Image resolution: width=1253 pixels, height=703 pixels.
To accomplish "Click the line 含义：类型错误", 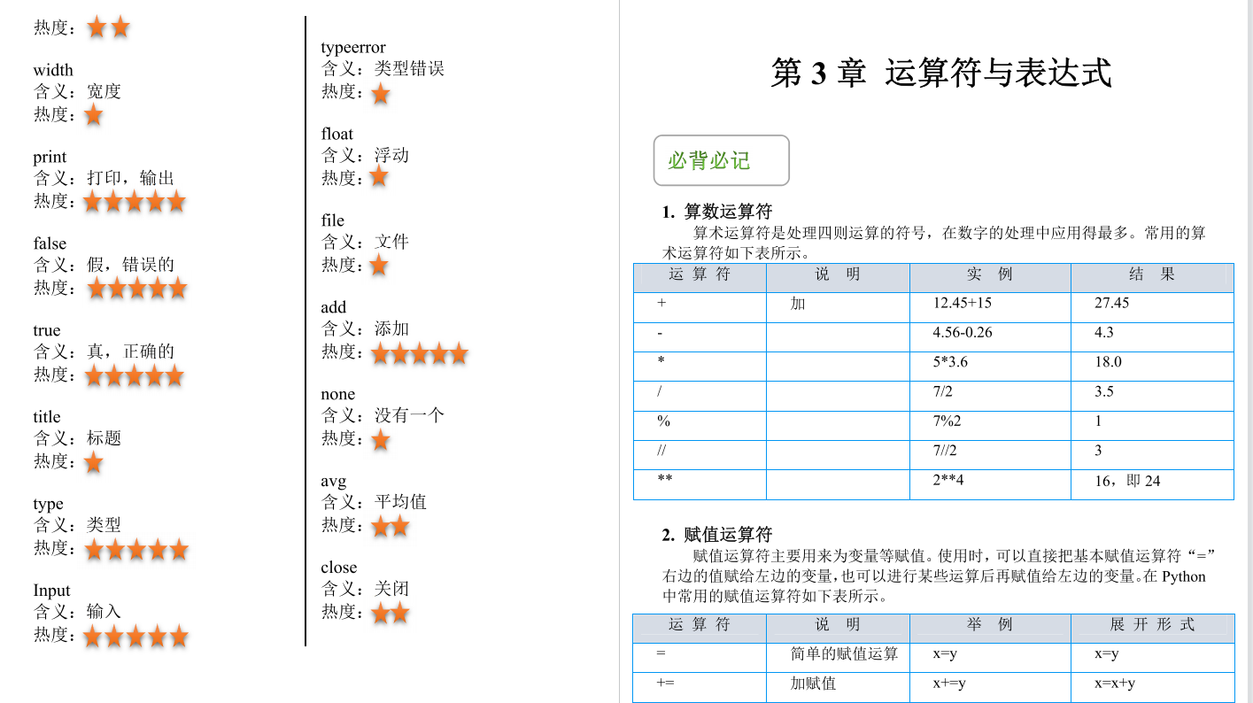I will (383, 68).
